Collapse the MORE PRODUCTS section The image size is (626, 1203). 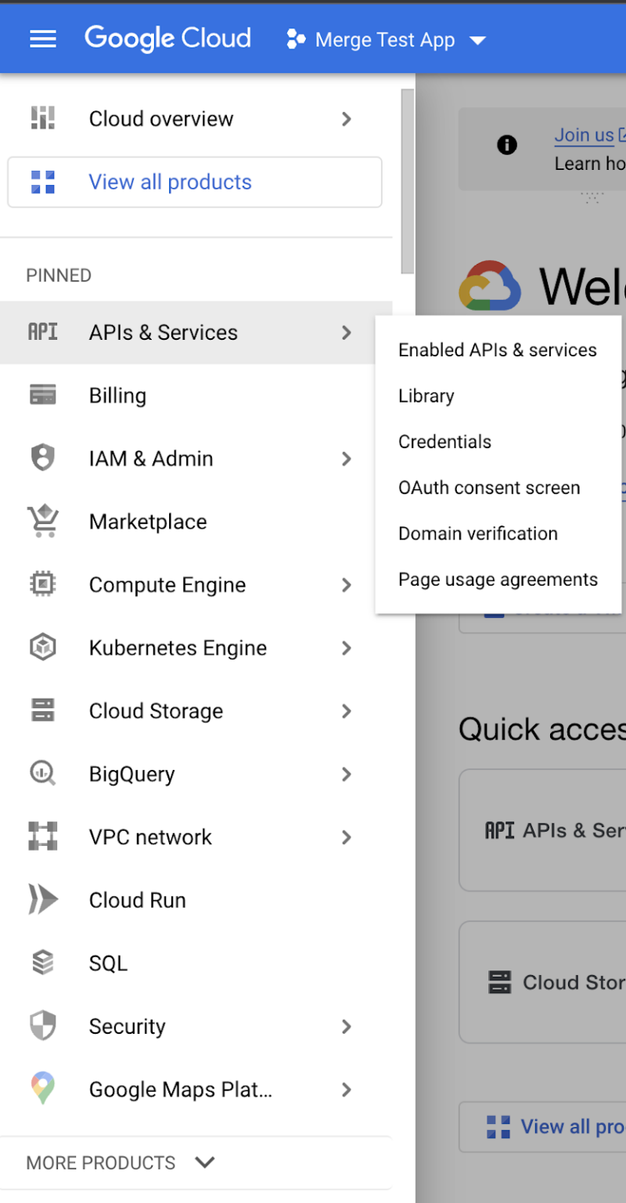[204, 1162]
